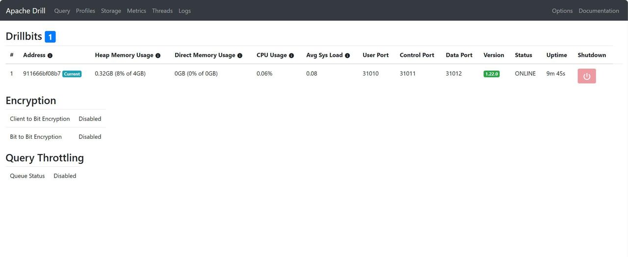
Task: Click the Drillbits heading
Action: coord(24,36)
